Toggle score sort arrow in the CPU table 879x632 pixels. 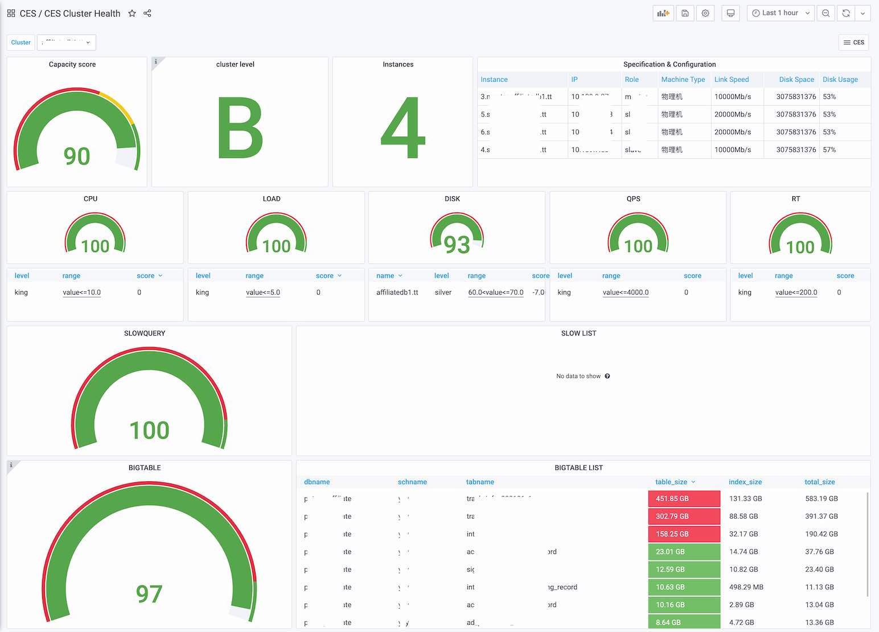160,276
